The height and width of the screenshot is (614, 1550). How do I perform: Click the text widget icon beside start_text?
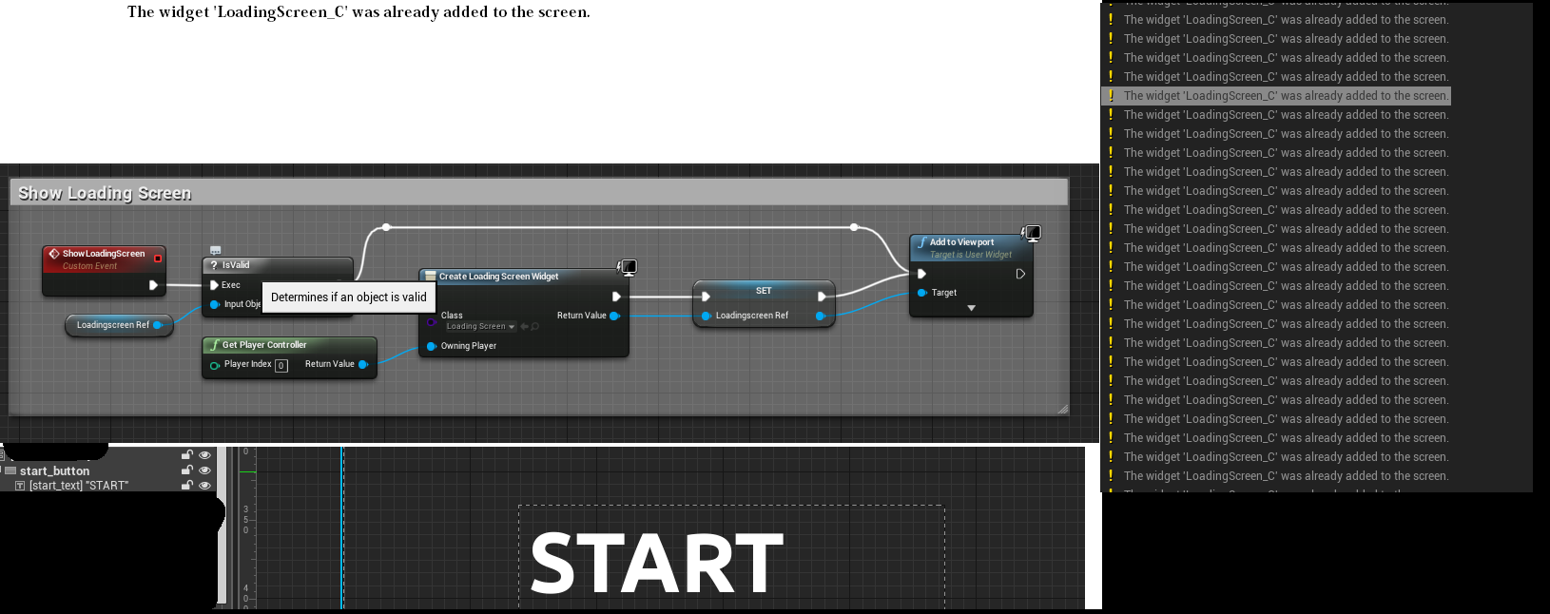(x=20, y=486)
